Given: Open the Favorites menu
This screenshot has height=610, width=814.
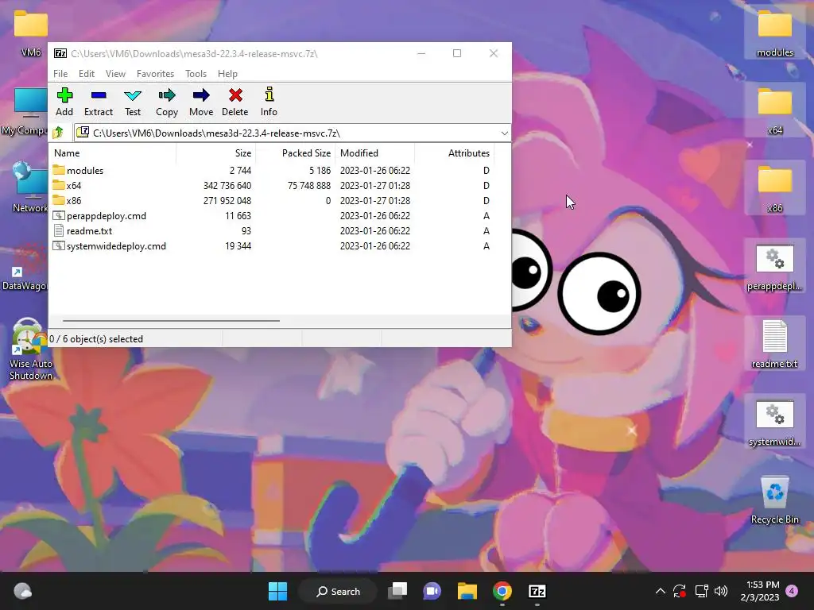Looking at the screenshot, I should (155, 74).
